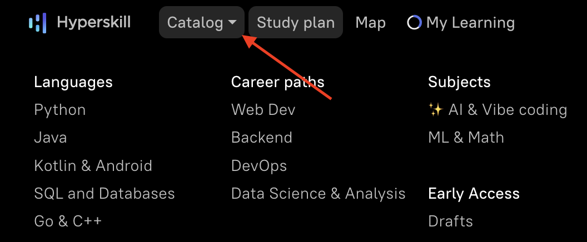This screenshot has width=587, height=242.
Task: Open the ML & Math subject
Action: (466, 138)
